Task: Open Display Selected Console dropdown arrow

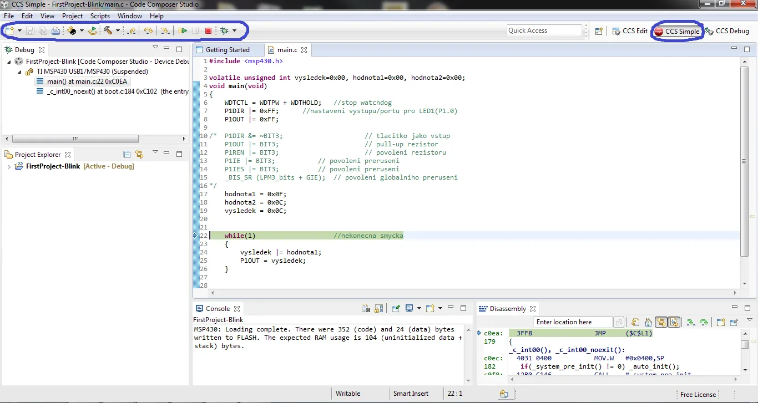Action: tap(419, 308)
